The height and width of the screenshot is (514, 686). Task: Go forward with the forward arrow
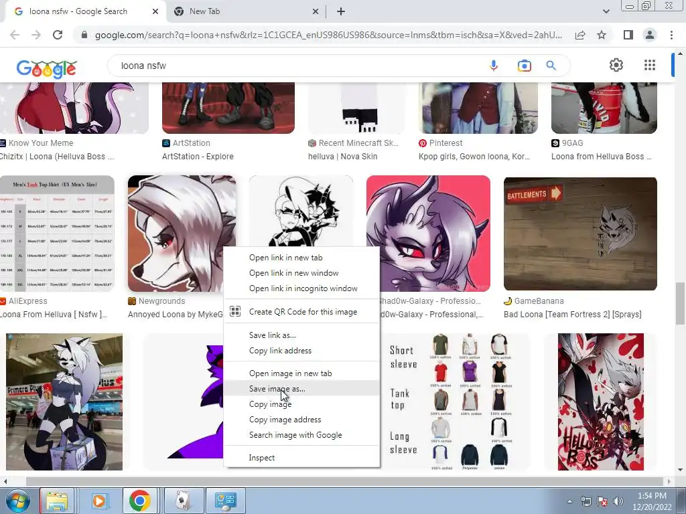(36, 35)
